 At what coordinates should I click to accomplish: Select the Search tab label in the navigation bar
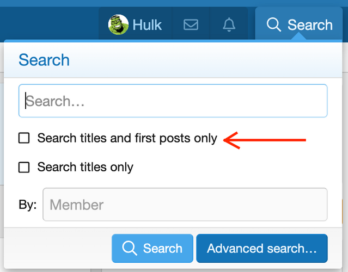pos(310,25)
